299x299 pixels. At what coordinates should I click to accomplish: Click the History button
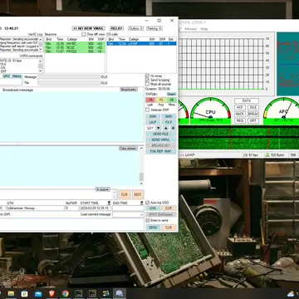(x=17, y=76)
